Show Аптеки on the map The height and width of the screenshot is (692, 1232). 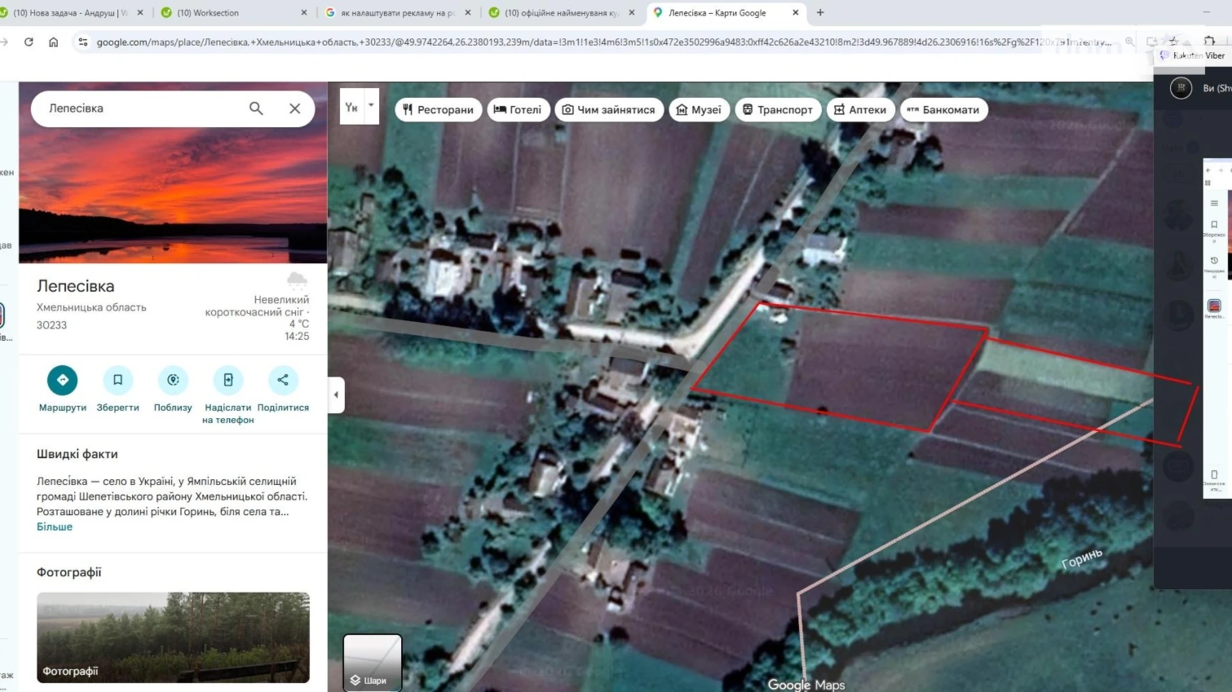[x=860, y=110]
